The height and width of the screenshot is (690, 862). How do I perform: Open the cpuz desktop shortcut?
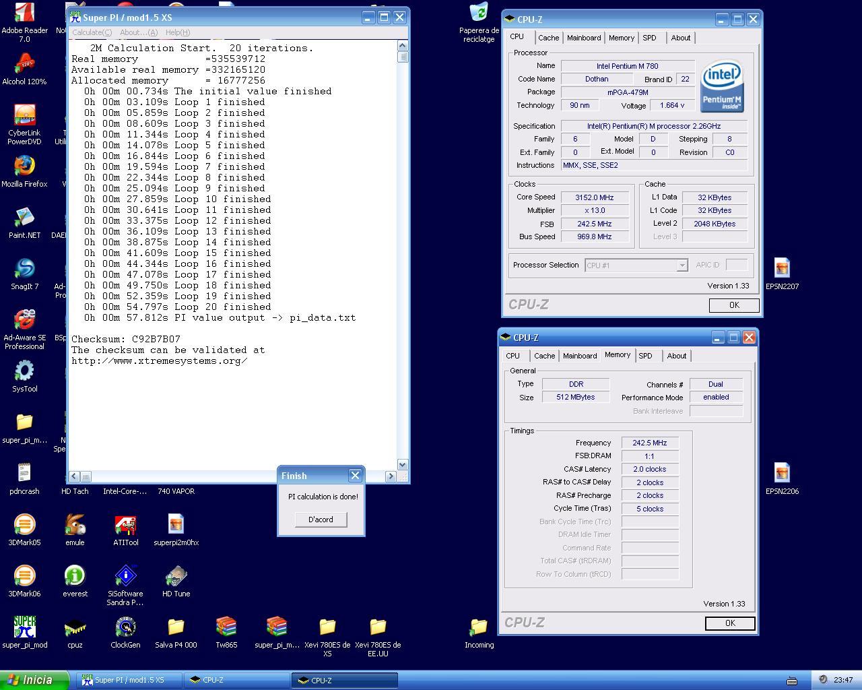[75, 627]
